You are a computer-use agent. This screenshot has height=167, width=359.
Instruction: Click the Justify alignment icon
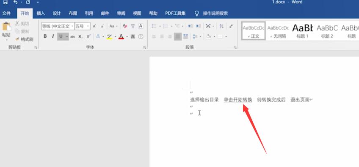[178, 36]
